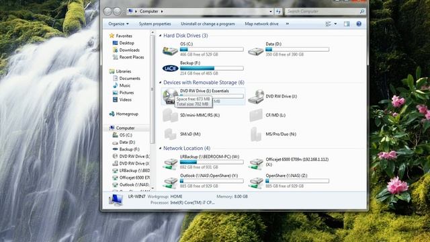The width and height of the screenshot is (430, 242).
Task: Click Uninstall or change a program
Action: pos(208,24)
